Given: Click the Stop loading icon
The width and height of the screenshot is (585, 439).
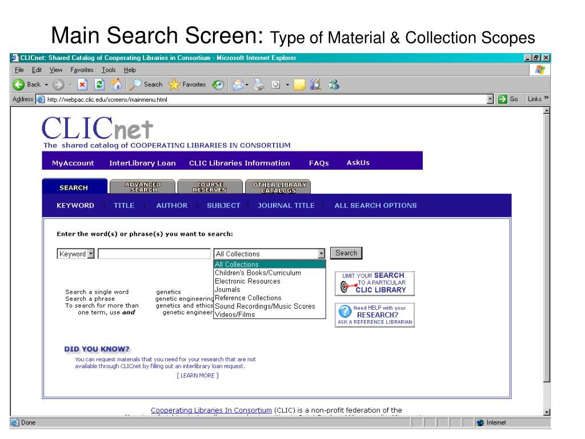Looking at the screenshot, I should pyautogui.click(x=82, y=85).
